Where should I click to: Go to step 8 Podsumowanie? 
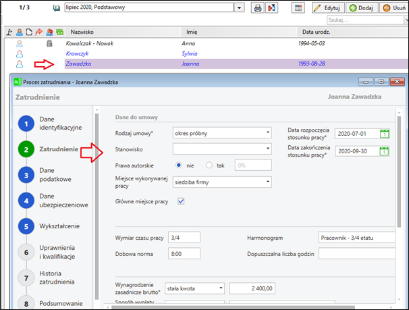tap(26, 304)
